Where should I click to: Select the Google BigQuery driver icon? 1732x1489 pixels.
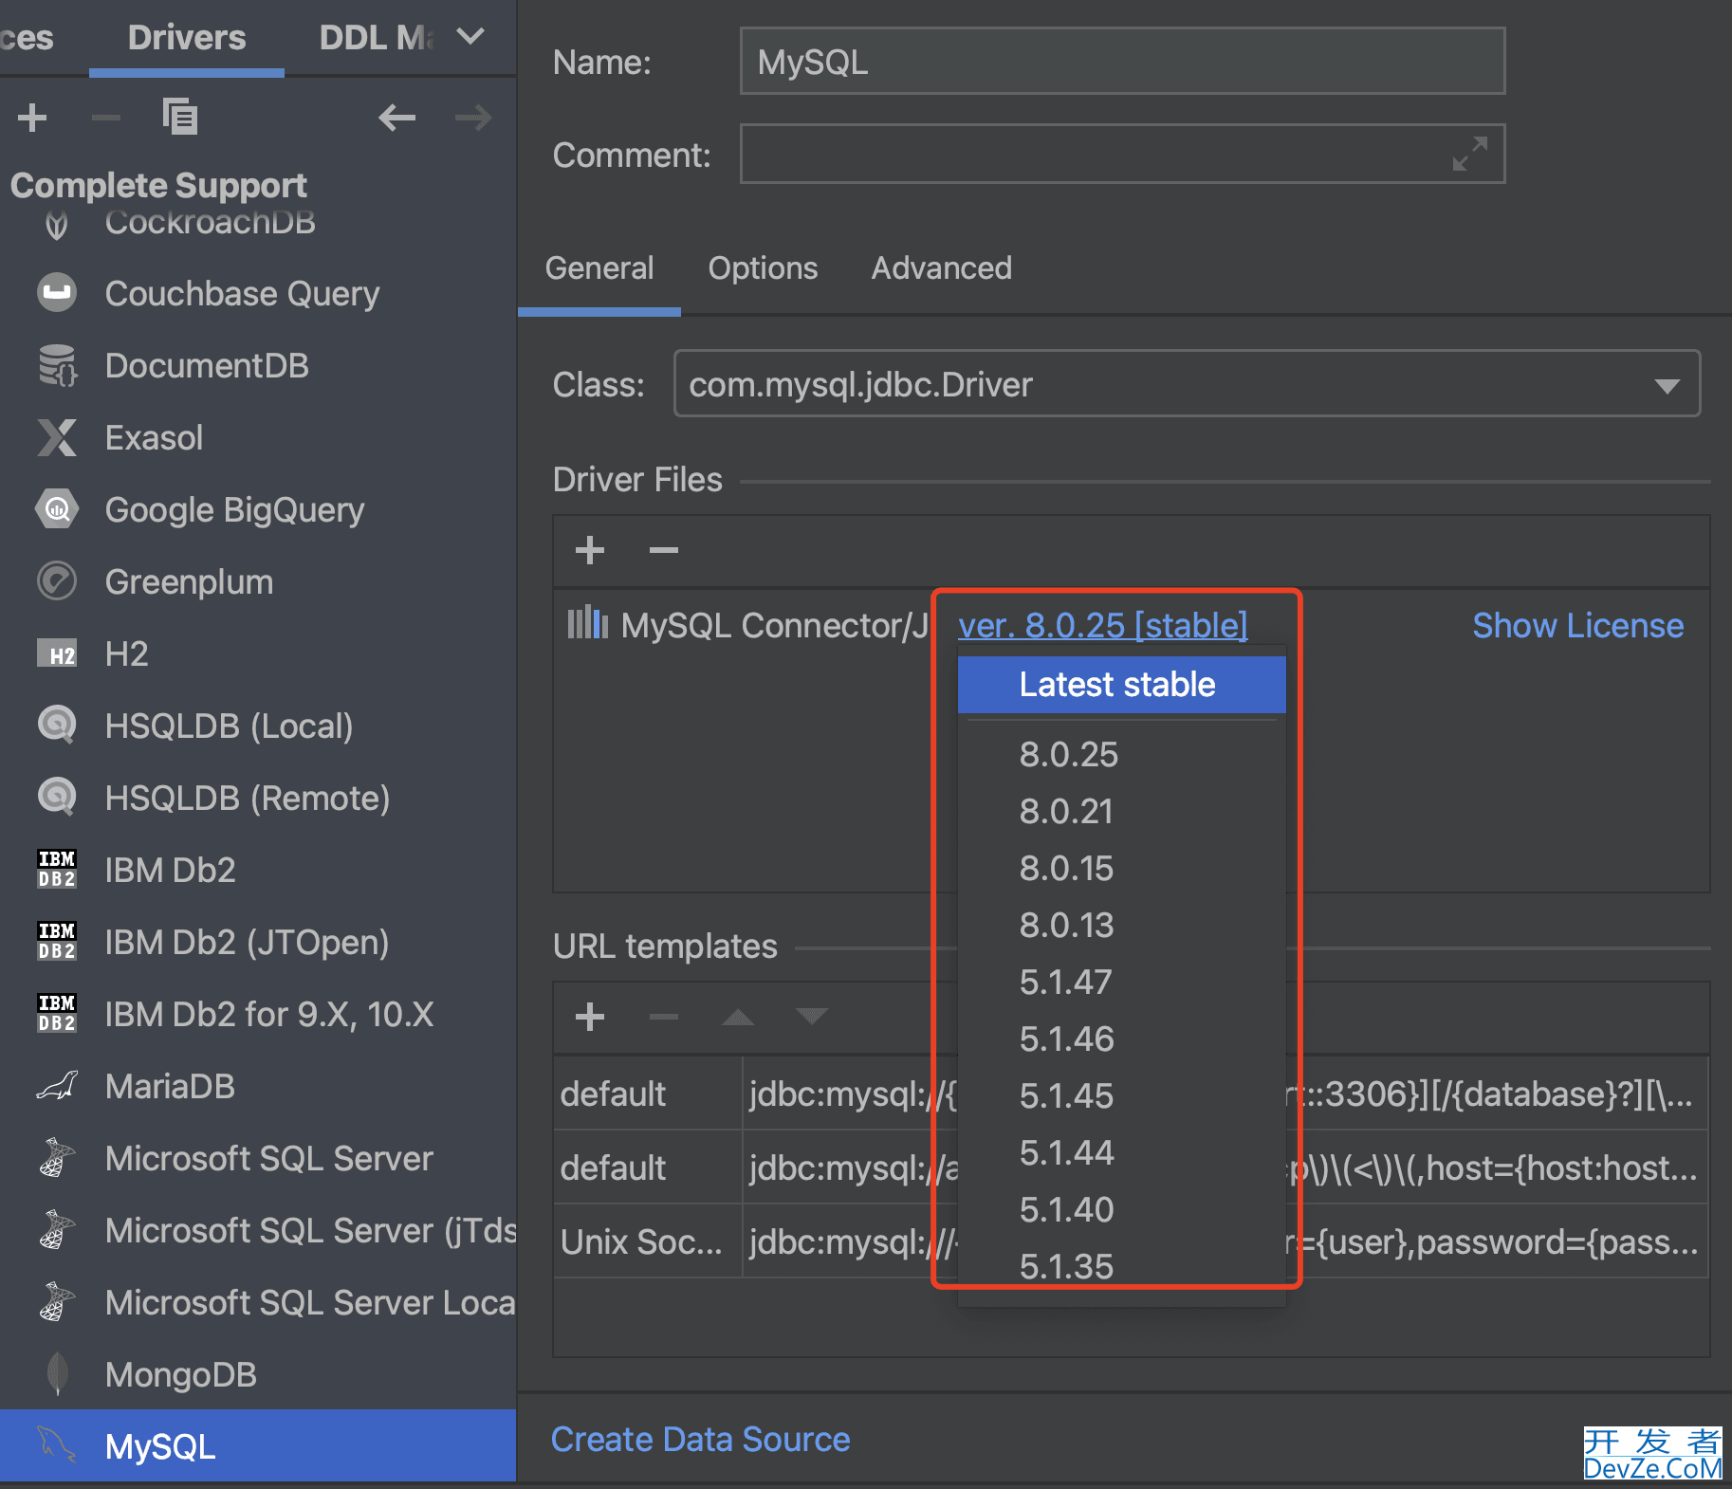57,509
